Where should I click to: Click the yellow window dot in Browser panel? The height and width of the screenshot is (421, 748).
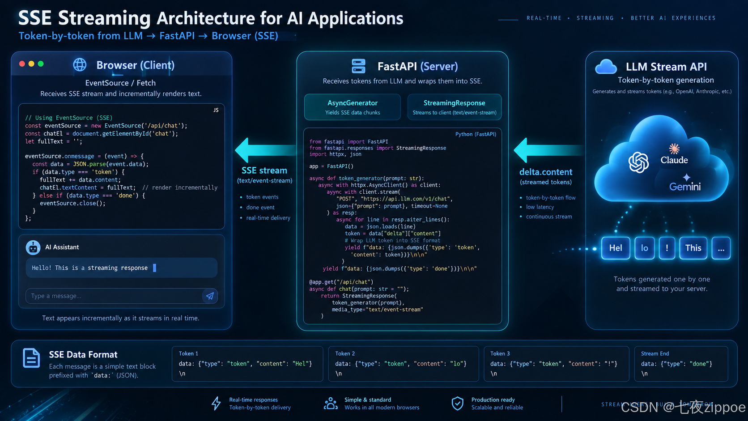tap(31, 64)
